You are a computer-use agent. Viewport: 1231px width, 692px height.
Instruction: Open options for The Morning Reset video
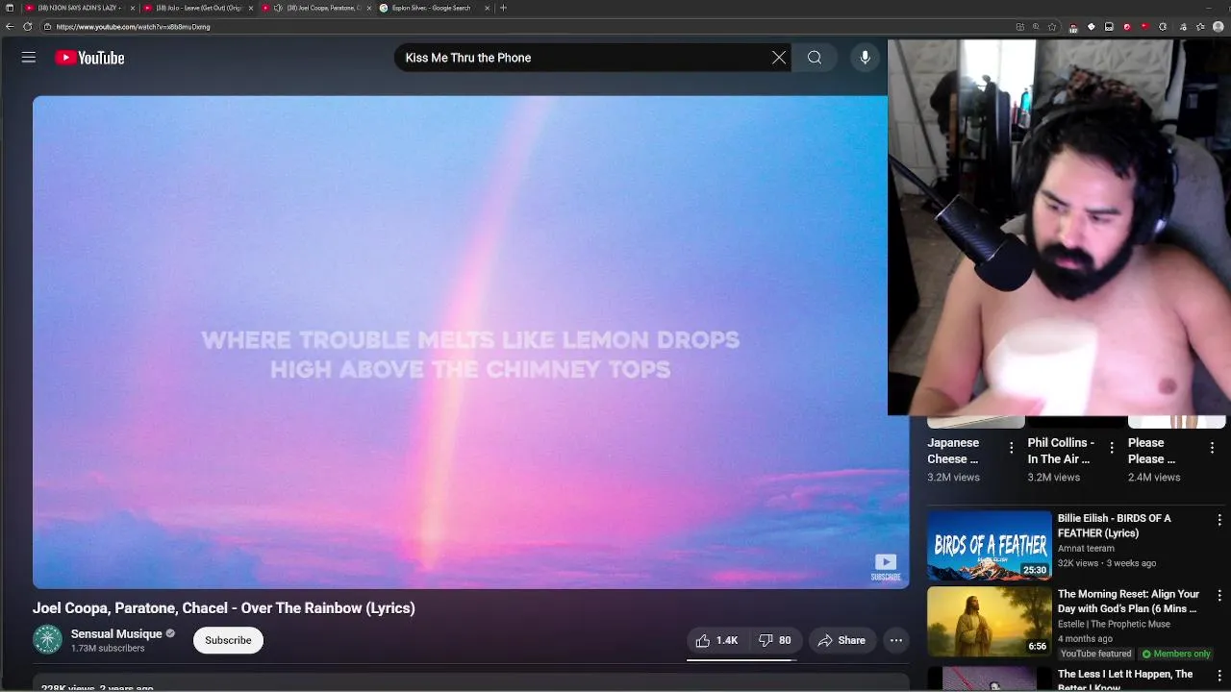pyautogui.click(x=1219, y=596)
